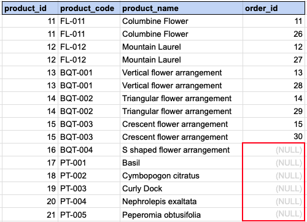
Task: Select the PT-003 product code cell
Action: point(89,188)
